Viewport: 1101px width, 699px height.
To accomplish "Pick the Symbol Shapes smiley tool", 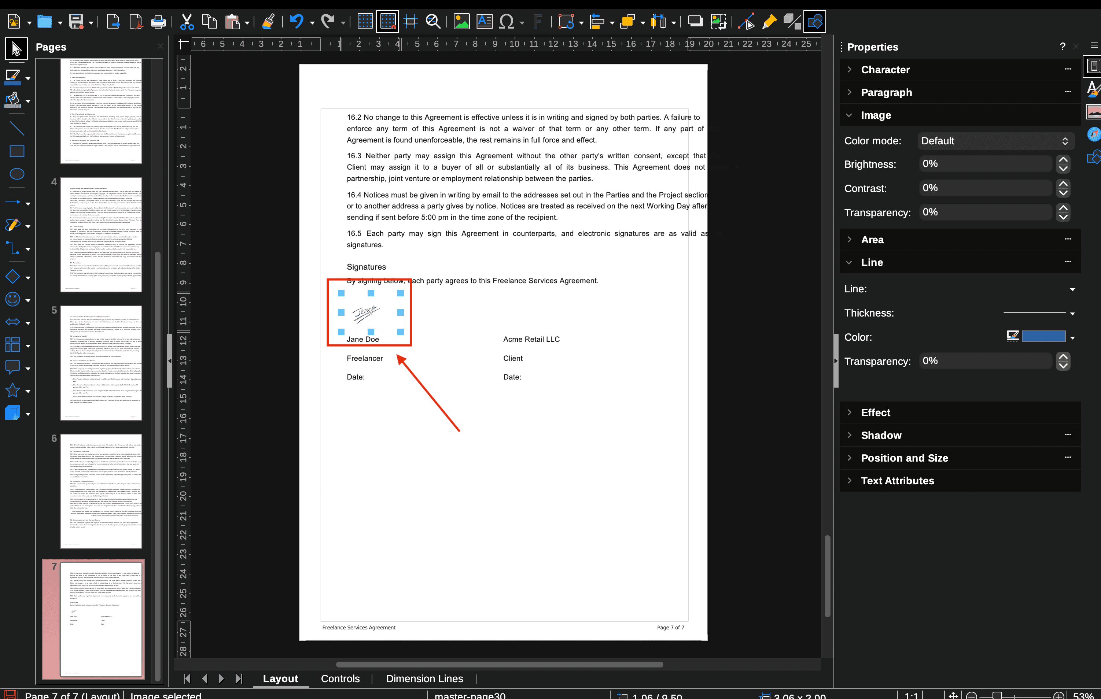I will click(x=12, y=299).
